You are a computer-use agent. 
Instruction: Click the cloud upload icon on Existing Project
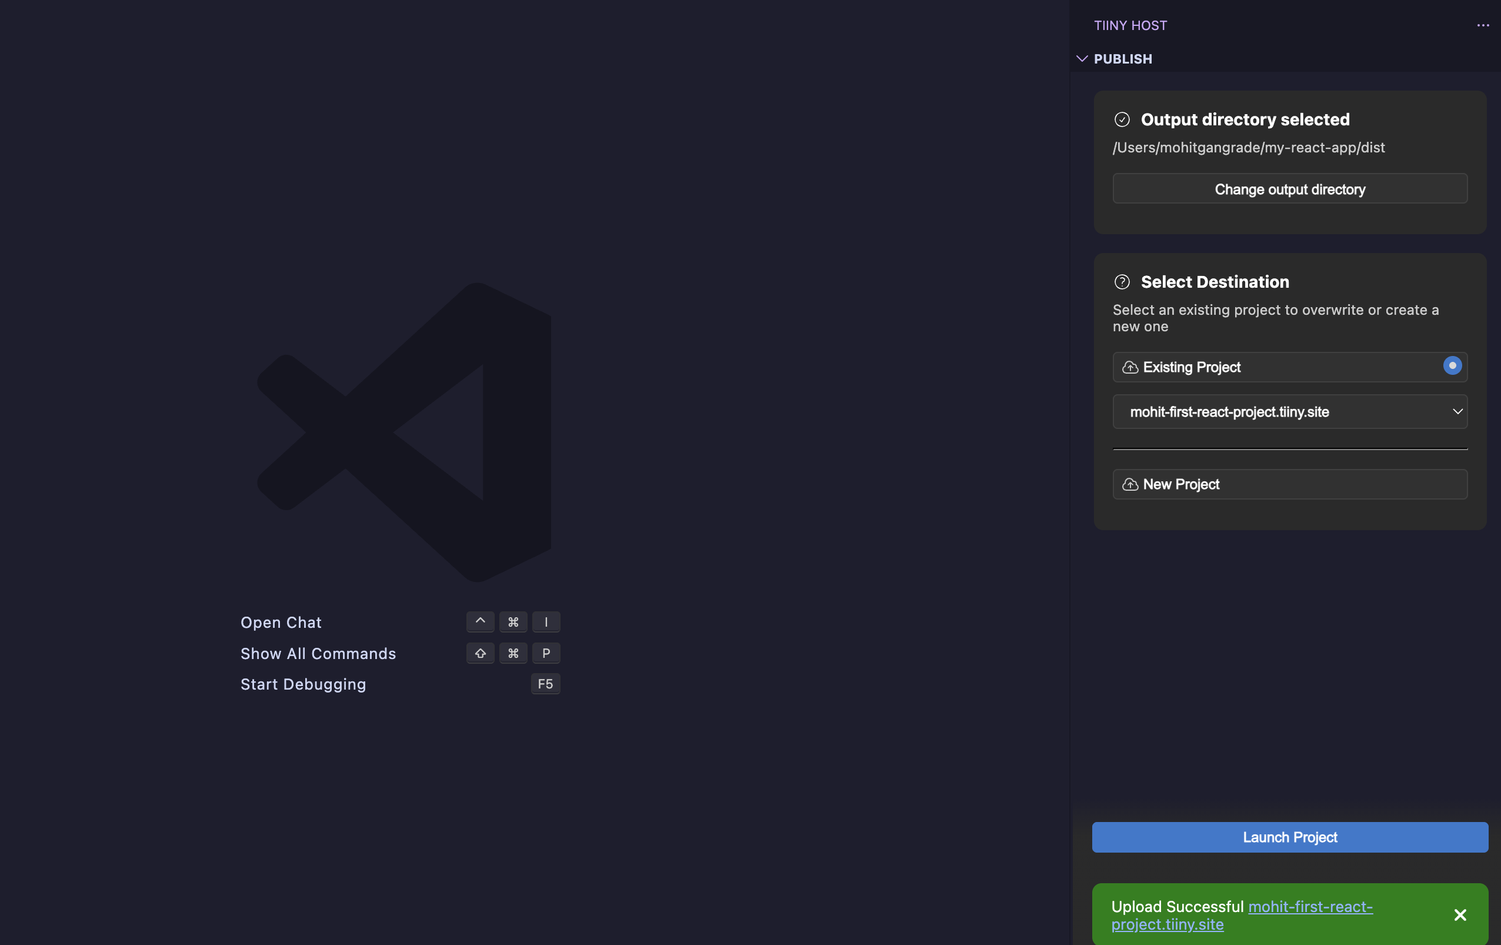[x=1130, y=367]
